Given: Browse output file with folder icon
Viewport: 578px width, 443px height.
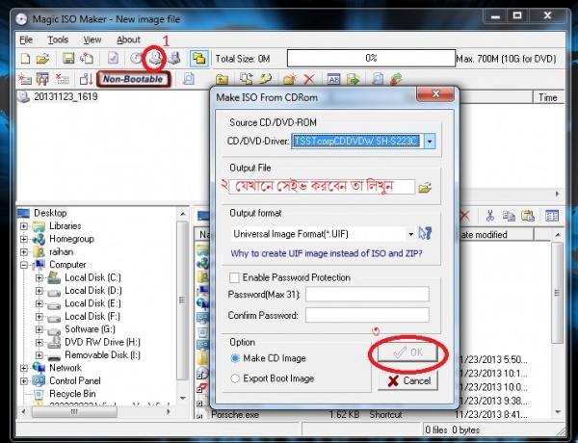Looking at the screenshot, I should tap(425, 188).
